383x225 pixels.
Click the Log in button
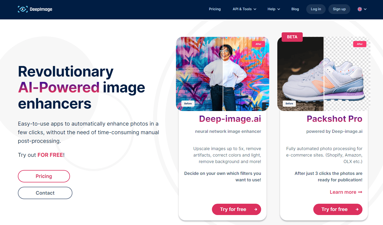pyautogui.click(x=316, y=9)
